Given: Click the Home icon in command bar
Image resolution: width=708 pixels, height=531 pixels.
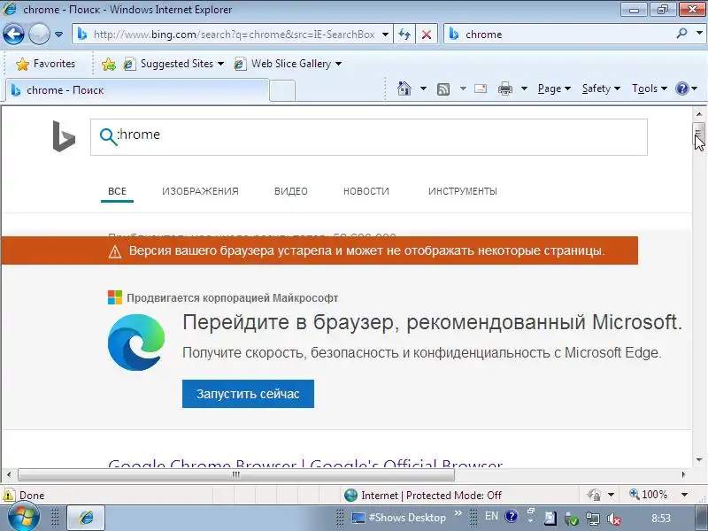Looking at the screenshot, I should pos(404,88).
